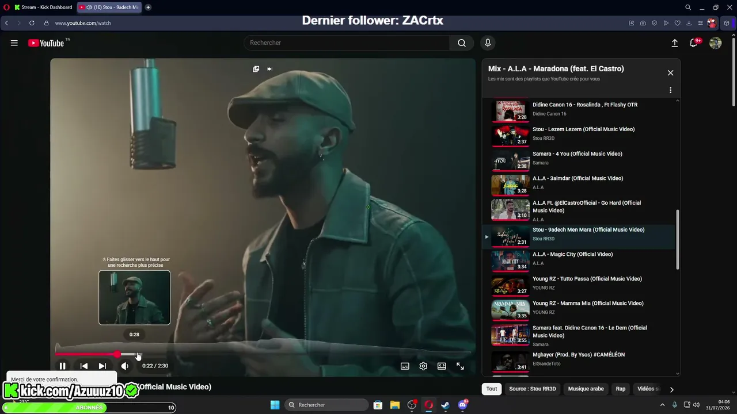
Task: Play Samara feat. Didine Canon 16 - Le Dem
Action: tap(579, 335)
